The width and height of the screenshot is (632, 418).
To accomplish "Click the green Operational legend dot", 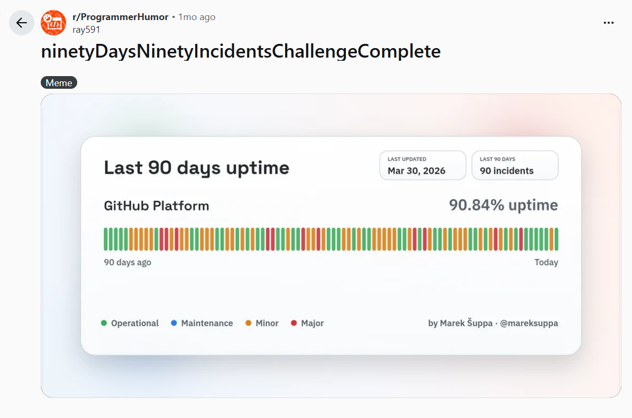I will click(104, 323).
